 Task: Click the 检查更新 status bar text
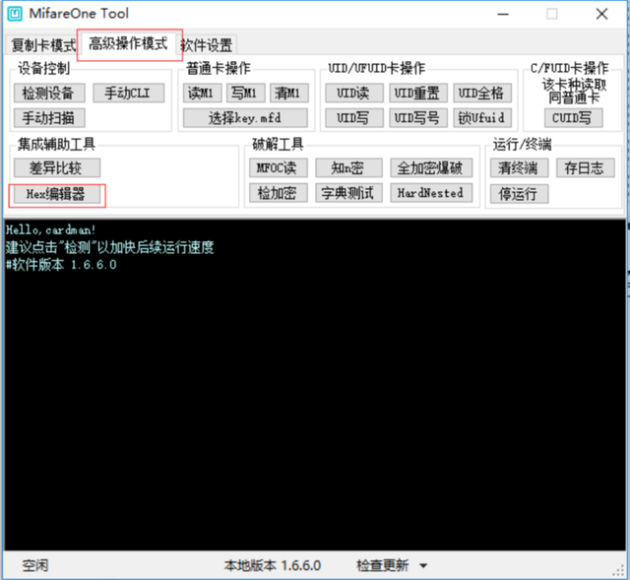[383, 565]
